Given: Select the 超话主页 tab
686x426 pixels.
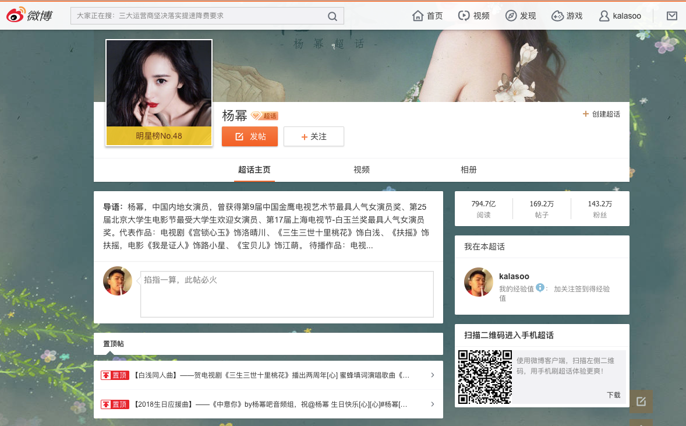Looking at the screenshot, I should [254, 170].
